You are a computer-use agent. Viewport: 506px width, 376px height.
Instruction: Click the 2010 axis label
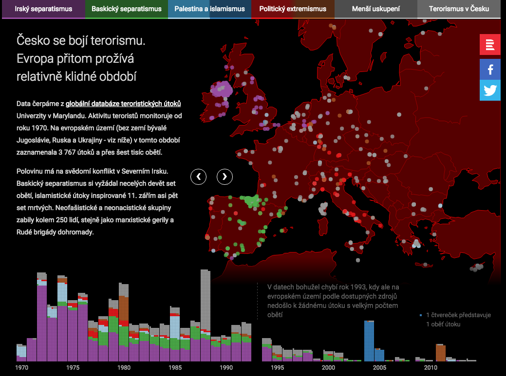pos(431,368)
